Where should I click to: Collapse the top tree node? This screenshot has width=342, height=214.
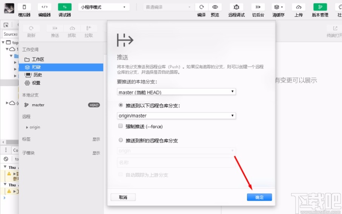[3, 42]
